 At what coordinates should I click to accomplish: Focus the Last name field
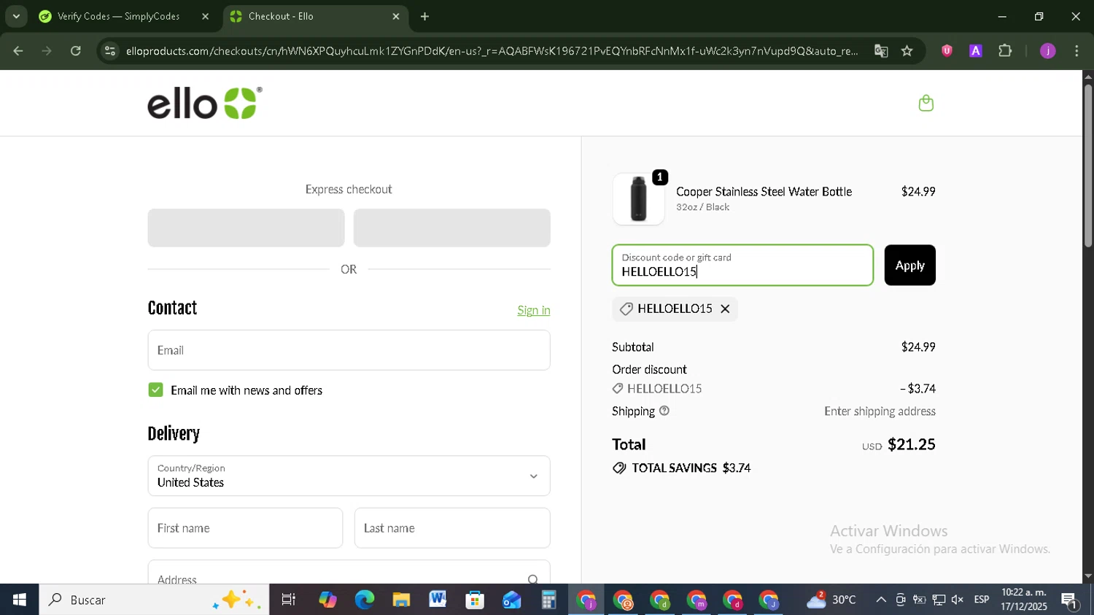[452, 528]
